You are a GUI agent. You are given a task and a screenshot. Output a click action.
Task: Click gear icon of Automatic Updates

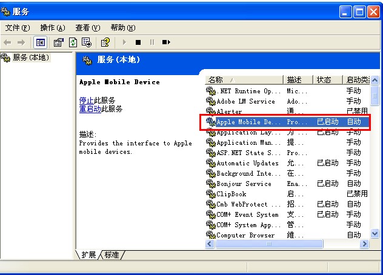click(x=210, y=163)
